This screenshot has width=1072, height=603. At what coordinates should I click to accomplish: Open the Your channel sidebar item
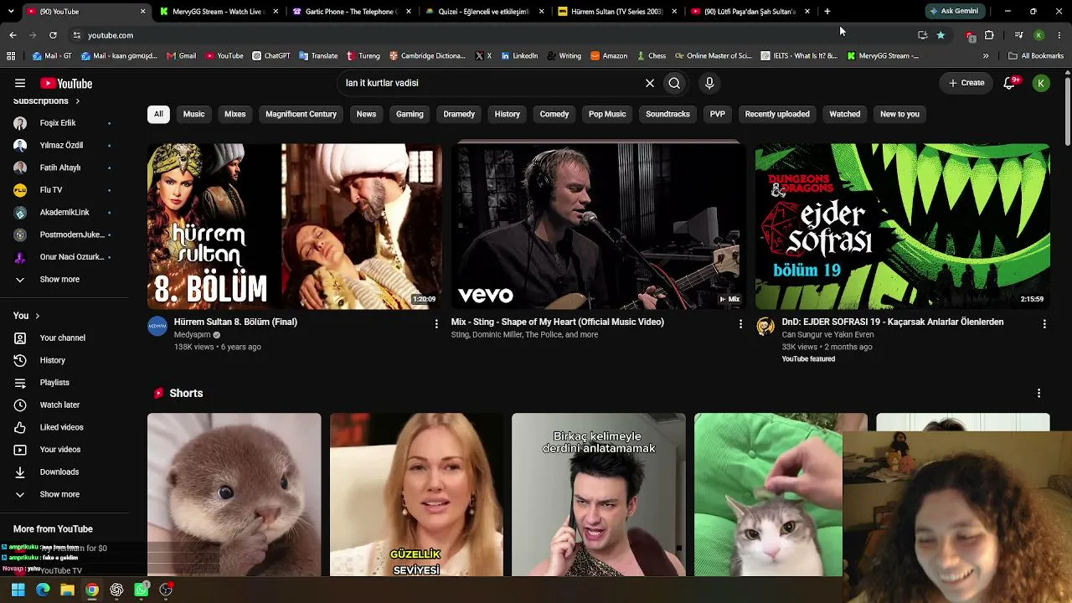64,338
